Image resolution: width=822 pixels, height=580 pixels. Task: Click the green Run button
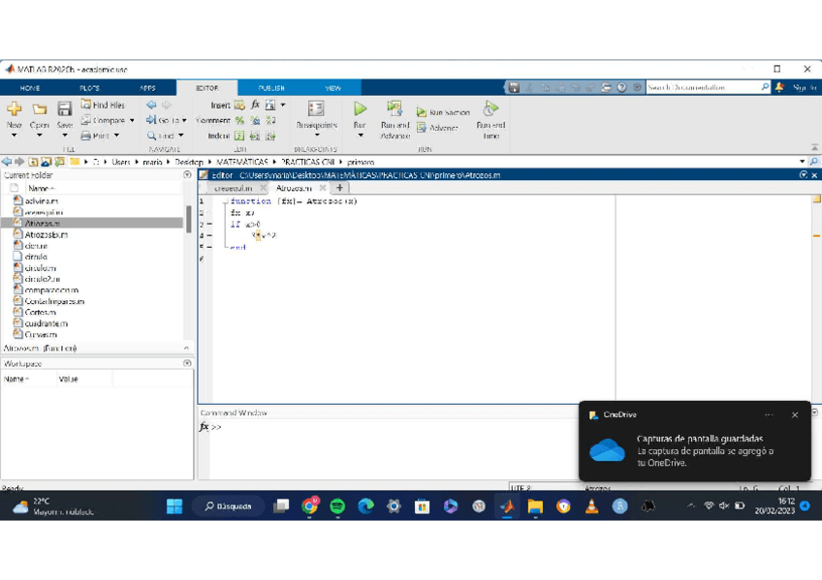coord(360,110)
